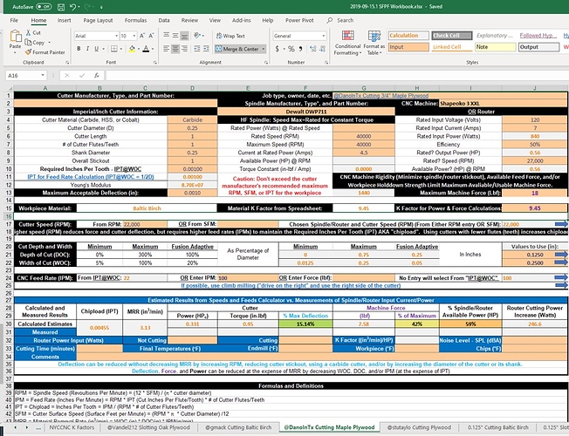569x436 pixels.
Task: Apply the Input cell style
Action: pyautogui.click(x=408, y=47)
